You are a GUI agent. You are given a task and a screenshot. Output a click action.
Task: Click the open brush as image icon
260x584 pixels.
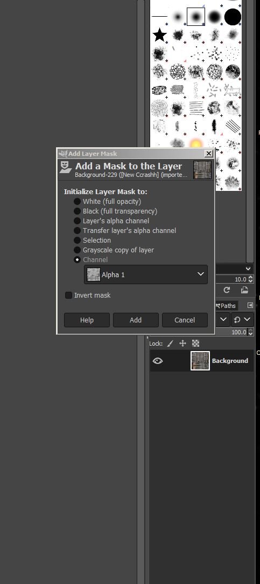pos(244,290)
